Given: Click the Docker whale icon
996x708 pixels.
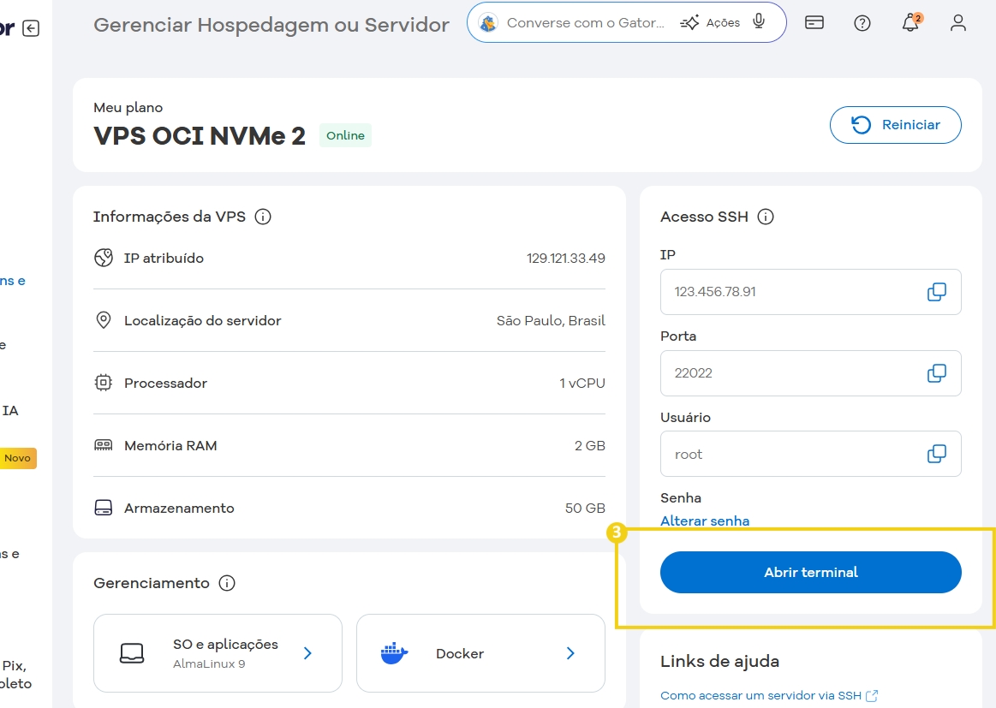Looking at the screenshot, I should point(395,652).
